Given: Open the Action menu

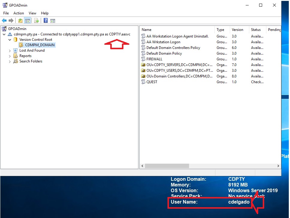Looking at the screenshot, I should (19, 13).
